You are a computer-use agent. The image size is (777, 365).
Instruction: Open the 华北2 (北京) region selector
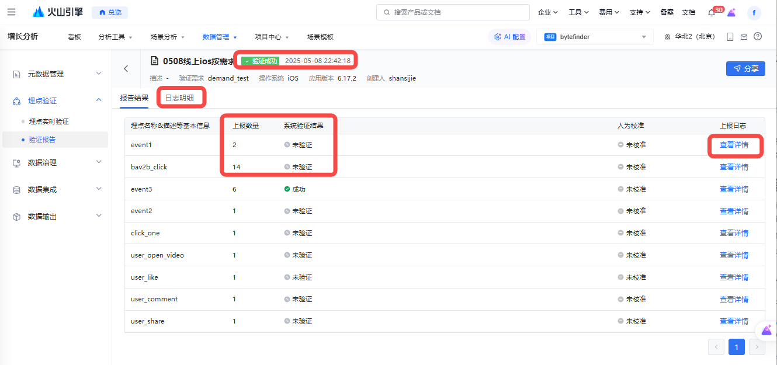pos(690,37)
